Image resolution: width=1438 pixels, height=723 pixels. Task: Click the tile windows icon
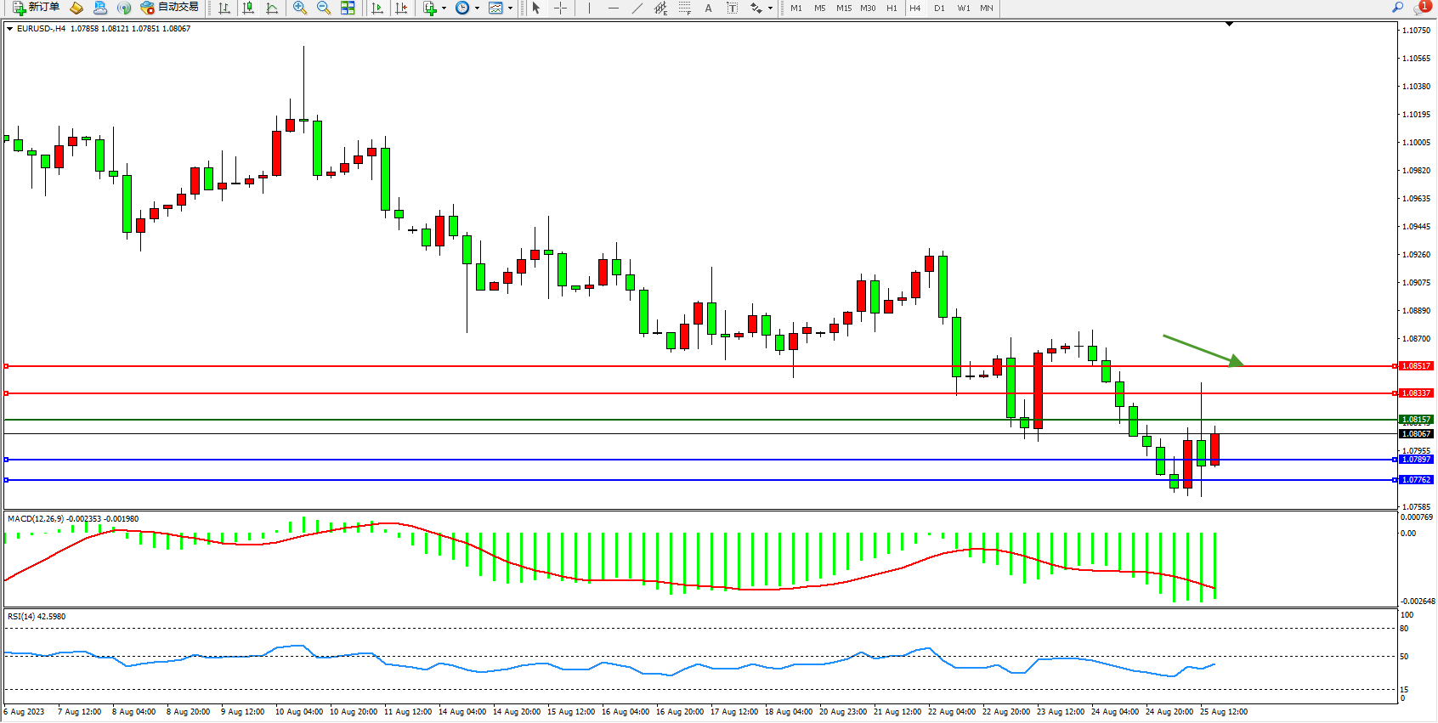(x=348, y=8)
